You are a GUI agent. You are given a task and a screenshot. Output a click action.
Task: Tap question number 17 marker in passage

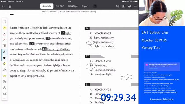coord(47,38)
